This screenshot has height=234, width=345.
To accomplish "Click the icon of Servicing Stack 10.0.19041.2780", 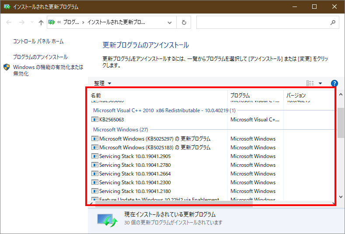I will (94, 165).
